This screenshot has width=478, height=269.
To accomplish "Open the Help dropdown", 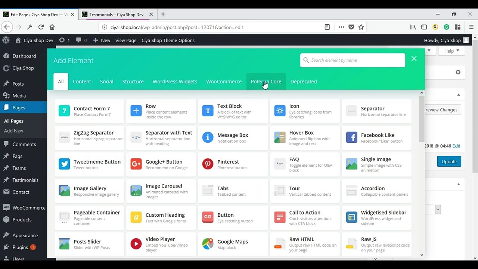I will point(452,51).
